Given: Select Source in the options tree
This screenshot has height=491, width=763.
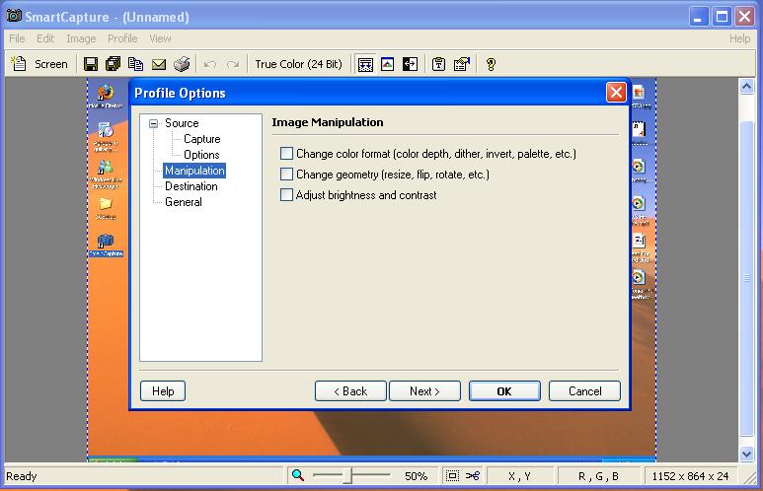Looking at the screenshot, I should tap(182, 123).
